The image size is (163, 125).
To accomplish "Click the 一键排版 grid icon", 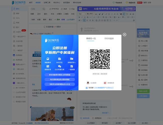I will tap(72, 66).
